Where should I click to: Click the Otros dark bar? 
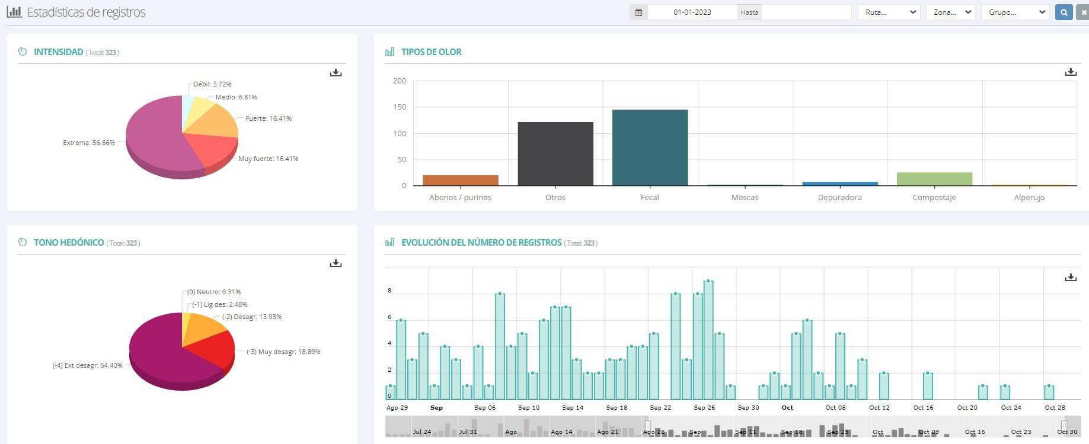coord(555,154)
